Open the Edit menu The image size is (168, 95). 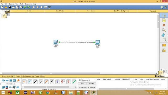pyautogui.click(x=6, y=4)
